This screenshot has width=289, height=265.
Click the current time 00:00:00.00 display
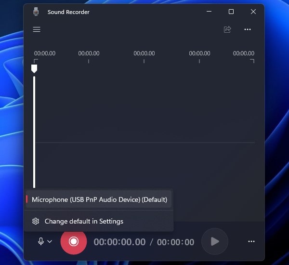point(119,242)
